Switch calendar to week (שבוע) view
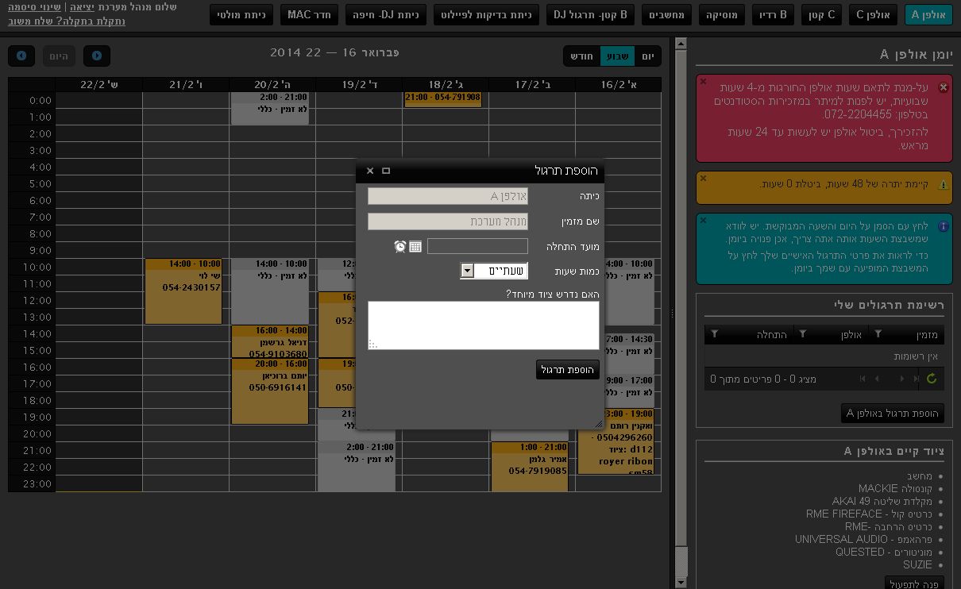 618,56
